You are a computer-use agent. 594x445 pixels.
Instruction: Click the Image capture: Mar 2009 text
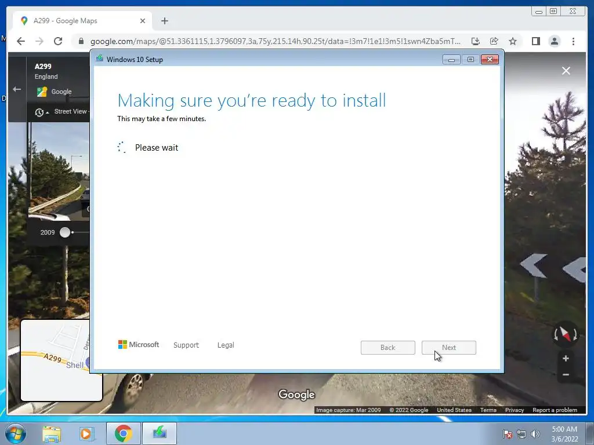pyautogui.click(x=348, y=410)
